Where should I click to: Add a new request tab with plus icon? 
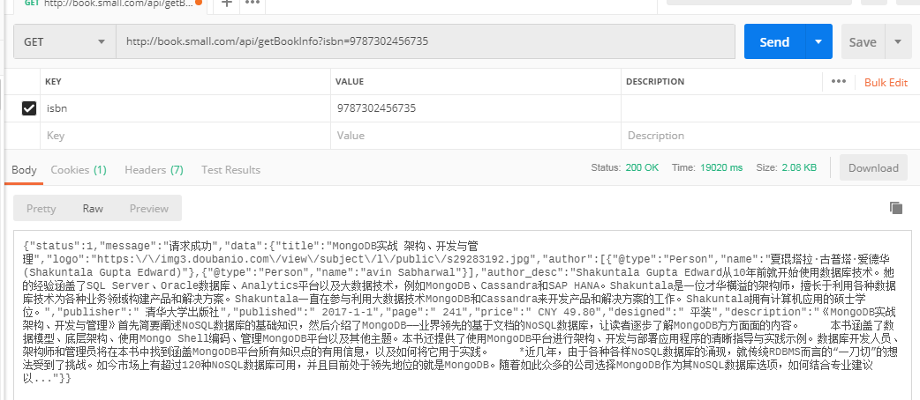pyautogui.click(x=227, y=3)
